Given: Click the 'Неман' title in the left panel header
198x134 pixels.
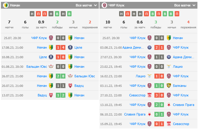Looking at the screenshot, I should [15, 5].
